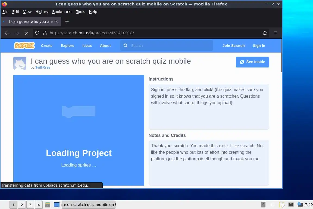
Task: Open the volume tray icon
Action: click(x=273, y=205)
